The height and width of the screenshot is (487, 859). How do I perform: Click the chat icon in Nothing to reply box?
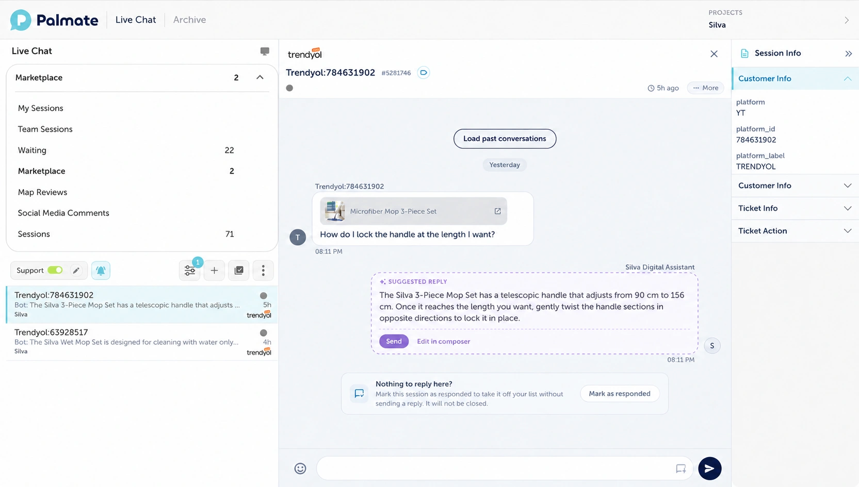[x=359, y=394]
